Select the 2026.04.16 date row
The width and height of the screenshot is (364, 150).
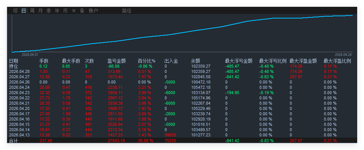click(x=19, y=119)
